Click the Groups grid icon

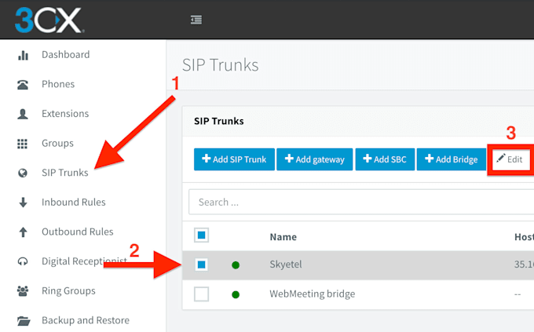click(23, 144)
